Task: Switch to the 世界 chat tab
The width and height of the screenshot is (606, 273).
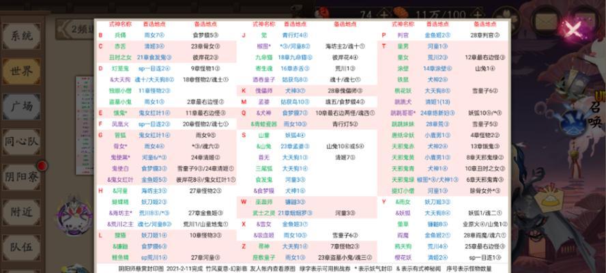Action: [22, 72]
